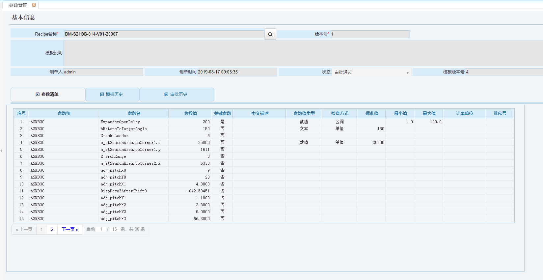Image resolution: width=543 pixels, height=280 pixels.
Task: Sort by the 参数值 column header
Action: 190,114
